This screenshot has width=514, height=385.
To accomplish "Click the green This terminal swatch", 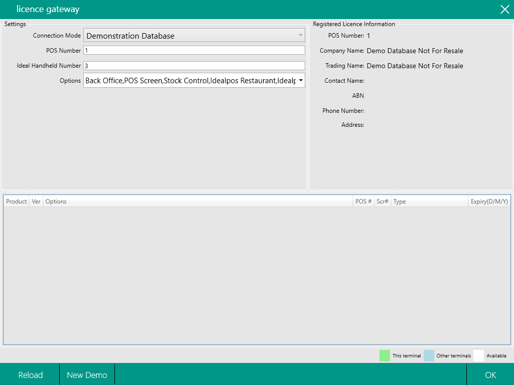I will tap(384, 355).
